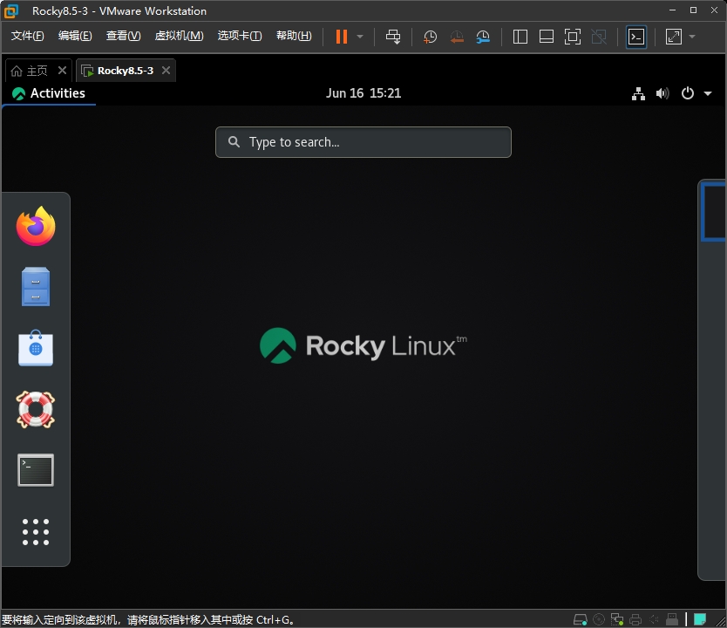The height and width of the screenshot is (628, 727).
Task: Click the volume speaker icon
Action: (662, 93)
